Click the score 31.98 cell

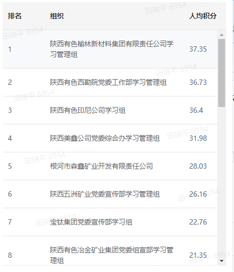(x=198, y=138)
